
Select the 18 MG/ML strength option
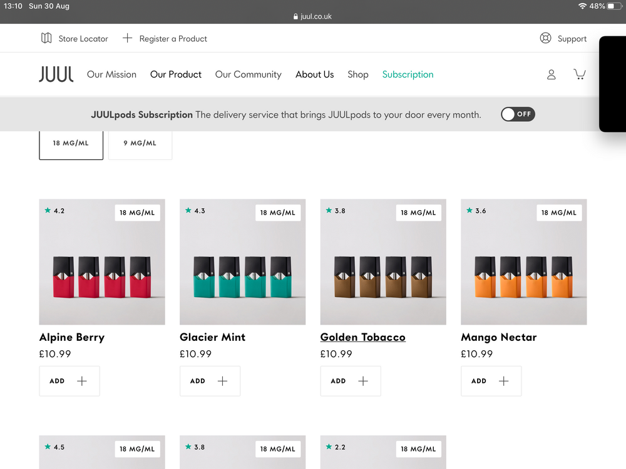[71, 143]
